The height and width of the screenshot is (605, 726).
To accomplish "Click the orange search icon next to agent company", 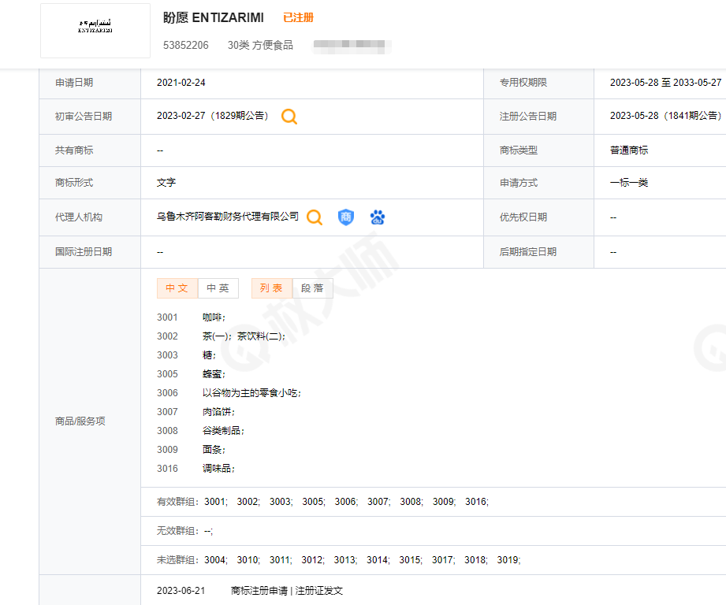I will click(315, 217).
